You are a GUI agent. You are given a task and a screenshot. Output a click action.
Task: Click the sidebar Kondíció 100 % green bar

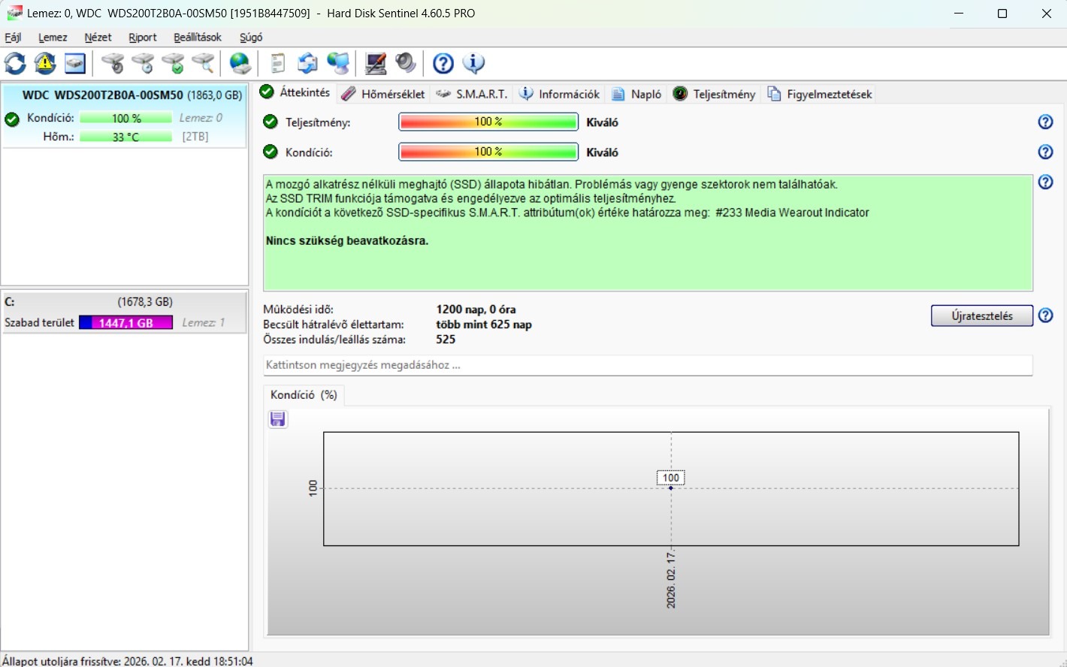(x=125, y=118)
